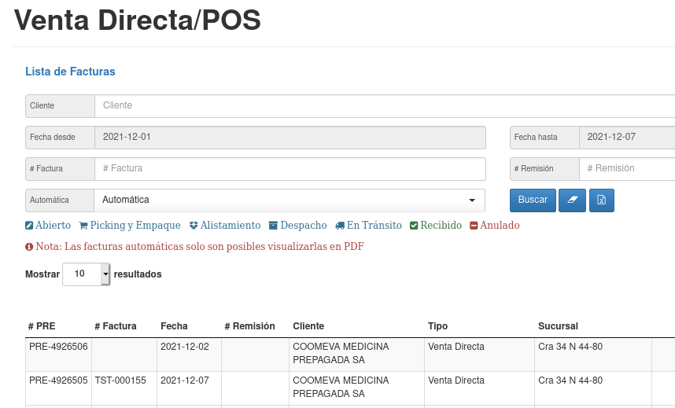Screen dimensions: 675x408
Task: Click the Anulado red minus icon
Action: [x=474, y=226]
